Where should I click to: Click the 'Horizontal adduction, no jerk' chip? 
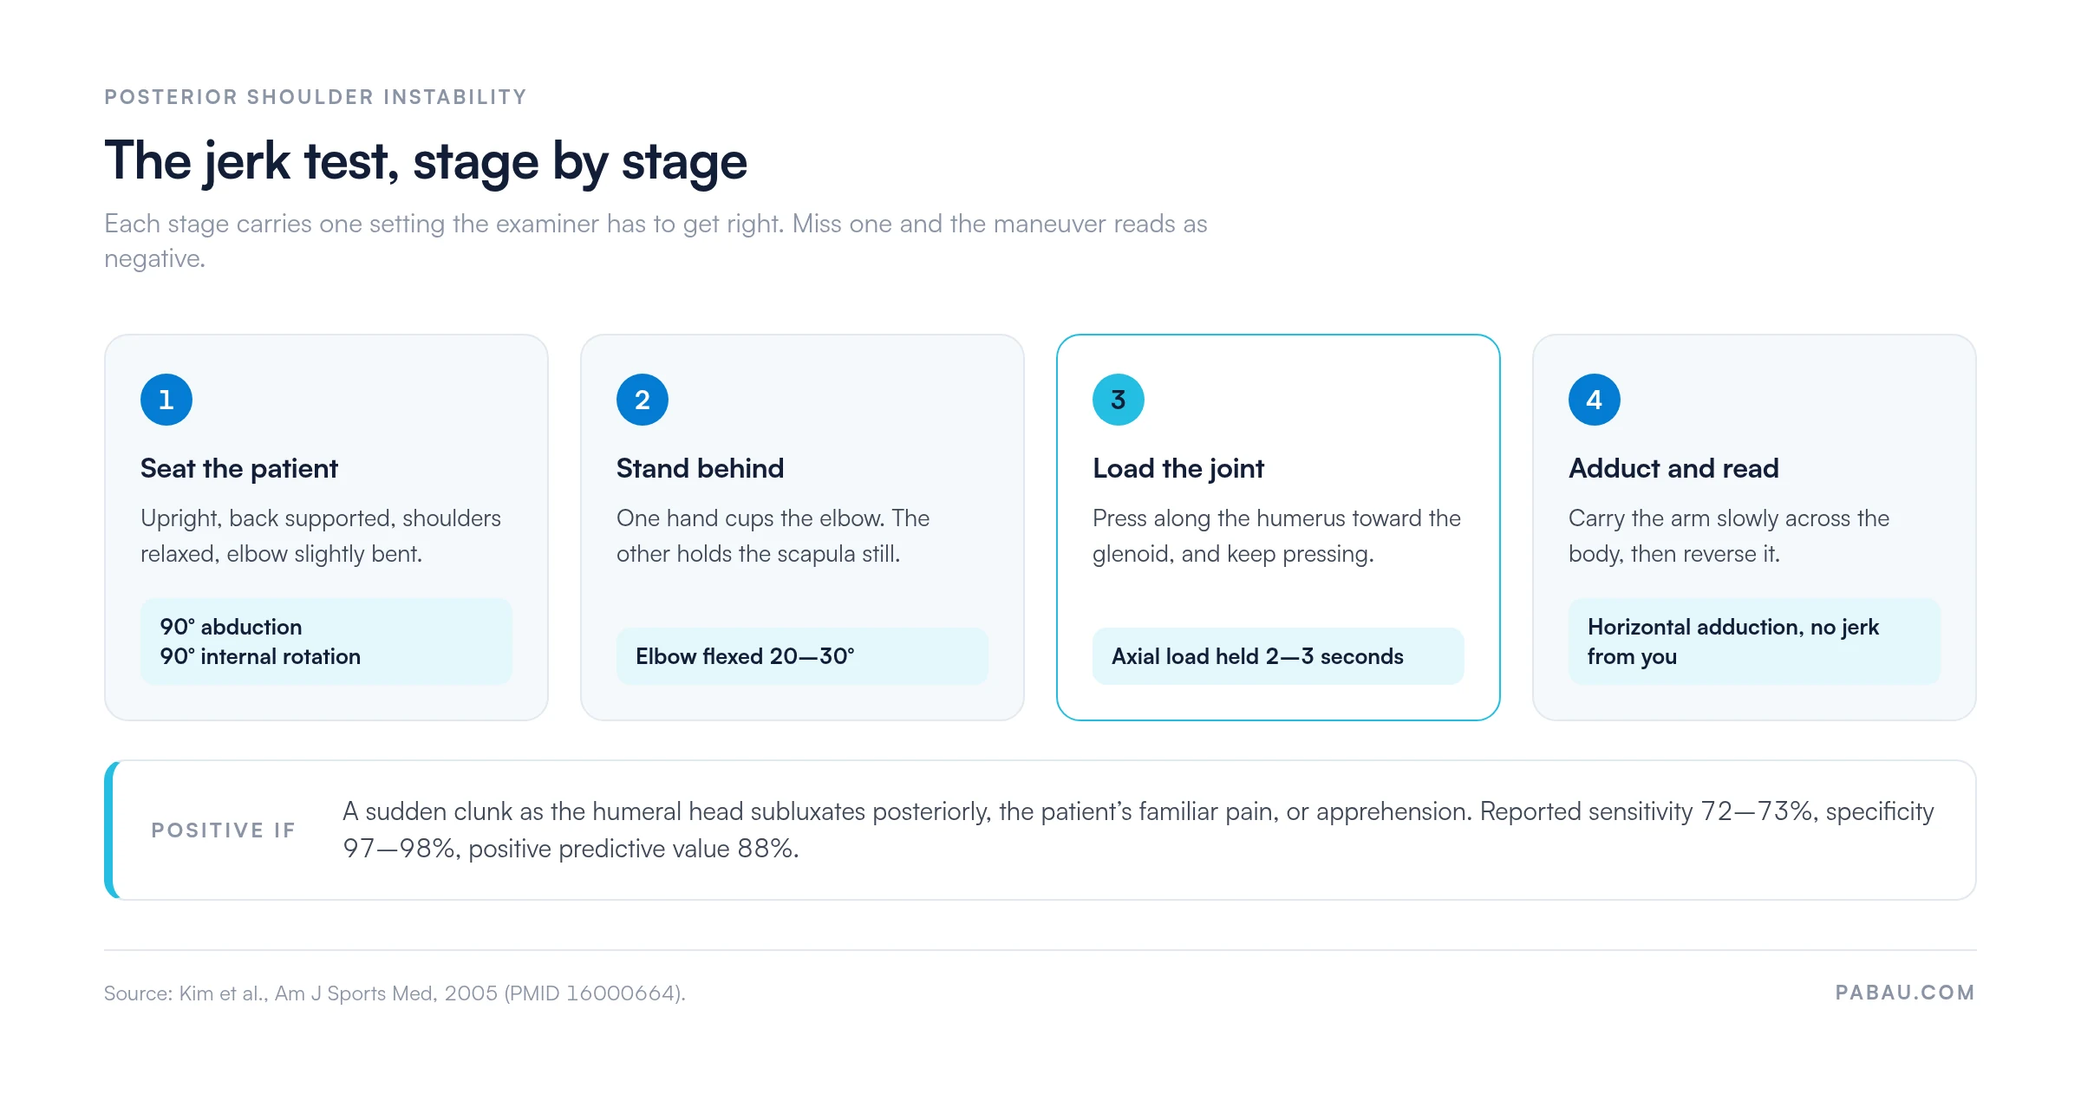pyautogui.click(x=1754, y=641)
